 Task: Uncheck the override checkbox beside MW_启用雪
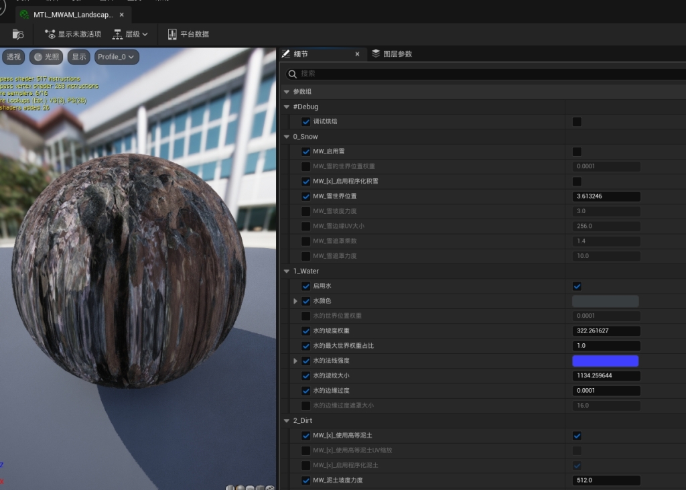(x=305, y=151)
